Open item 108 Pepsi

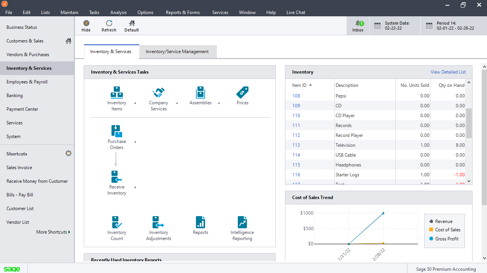[296, 96]
